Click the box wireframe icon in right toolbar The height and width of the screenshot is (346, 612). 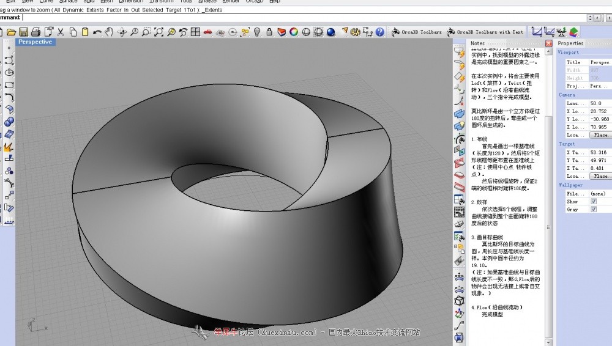point(460,301)
